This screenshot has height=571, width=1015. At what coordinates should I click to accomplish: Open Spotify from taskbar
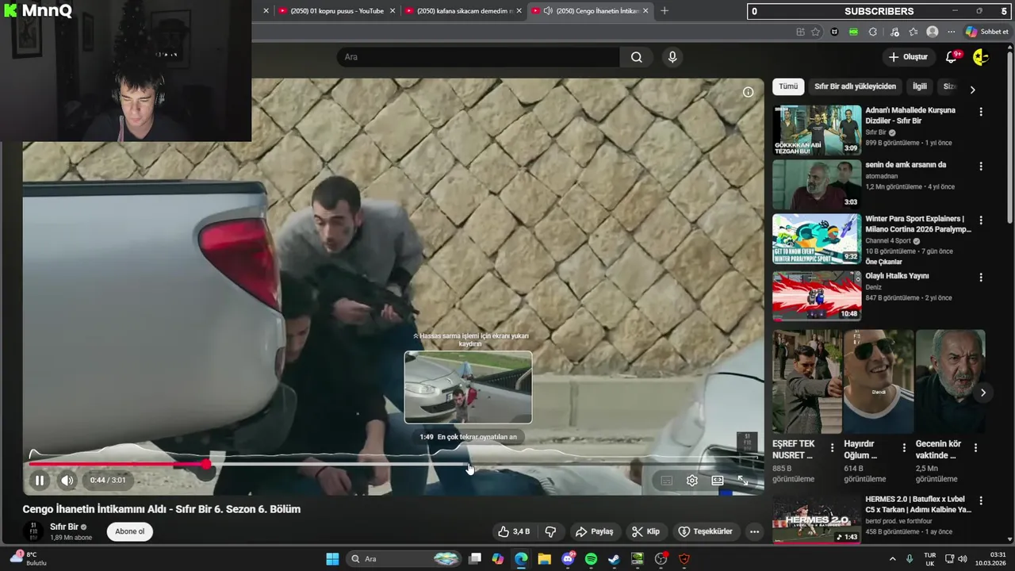click(591, 559)
